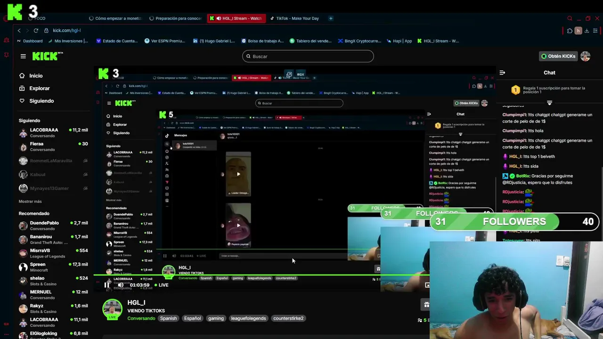The image size is (603, 339).
Task: Switch to the Cómo empezar a monetizar tab
Action: pyautogui.click(x=115, y=18)
